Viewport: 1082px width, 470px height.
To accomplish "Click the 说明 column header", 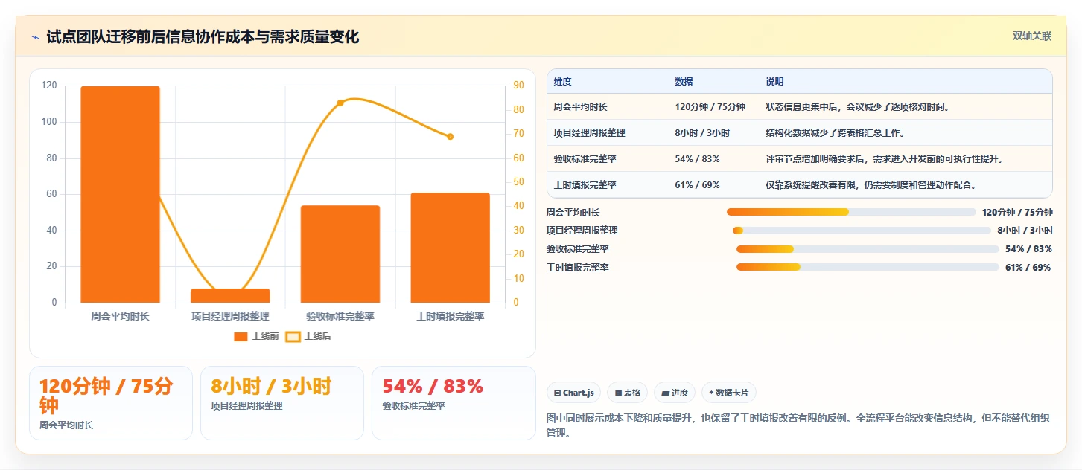I will (x=774, y=81).
